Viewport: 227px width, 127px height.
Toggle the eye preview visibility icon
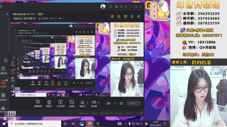point(115,103)
